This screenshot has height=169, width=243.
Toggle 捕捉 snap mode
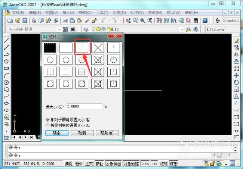[69, 164]
